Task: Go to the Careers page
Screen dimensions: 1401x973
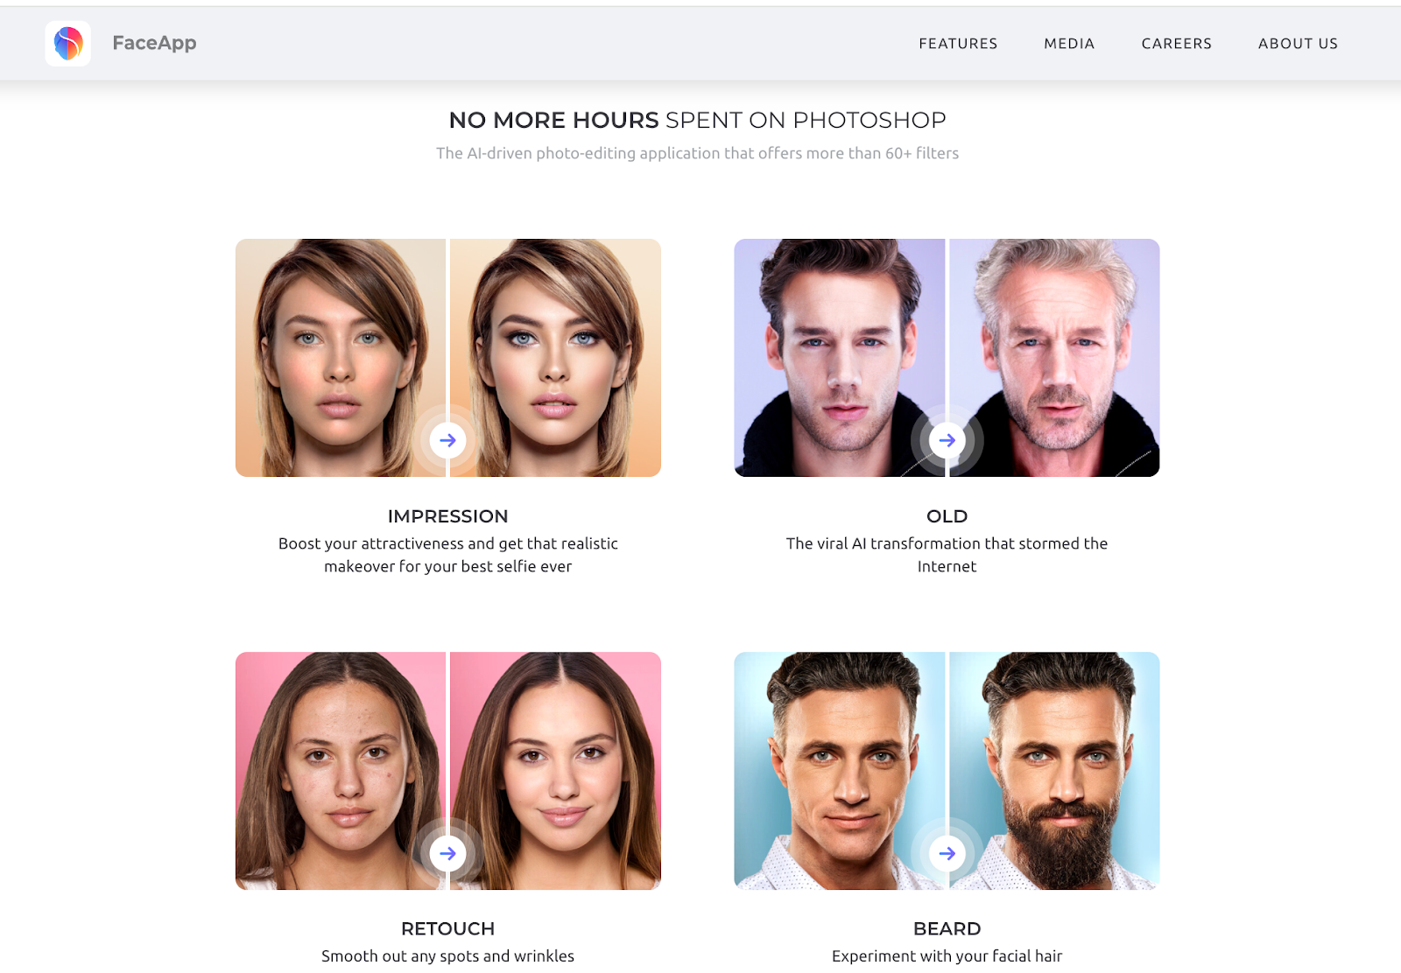Action: tap(1176, 44)
